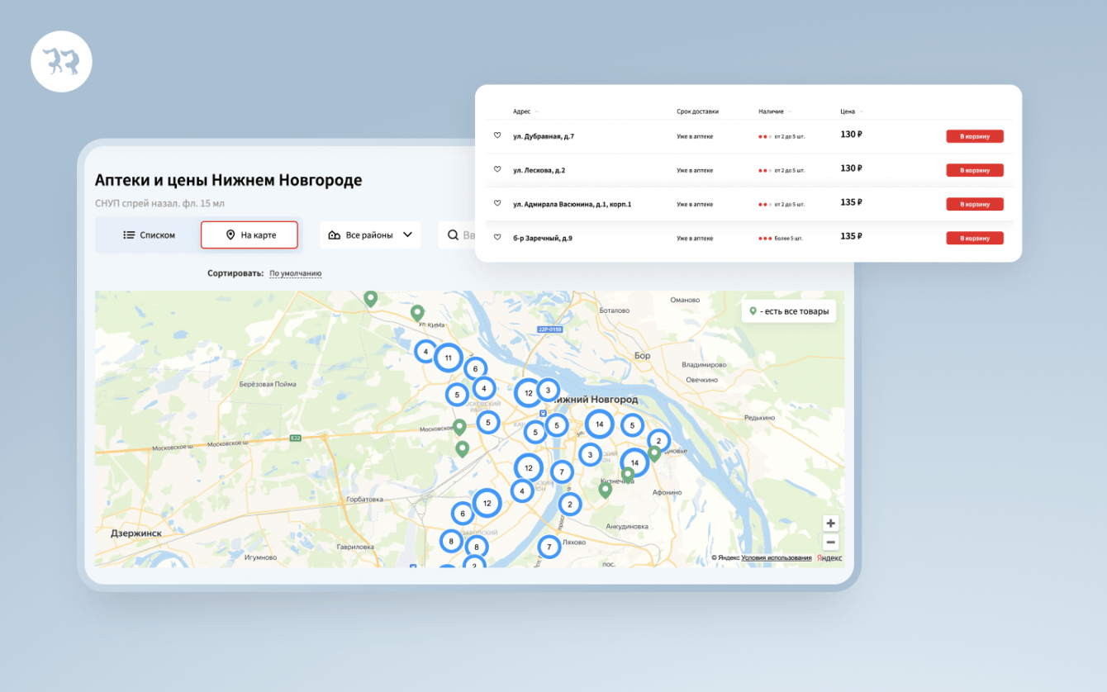Select the На карте map view tab
The height and width of the screenshot is (692, 1107).
(249, 235)
